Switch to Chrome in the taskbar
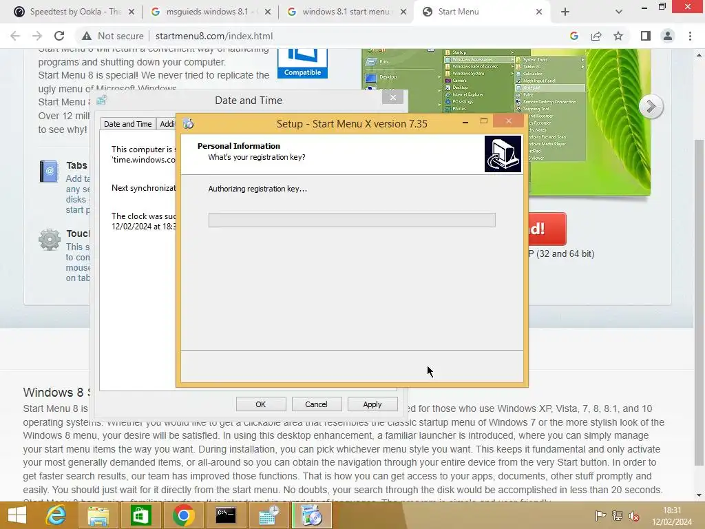Viewport: 705px width, 529px height. pos(183,515)
